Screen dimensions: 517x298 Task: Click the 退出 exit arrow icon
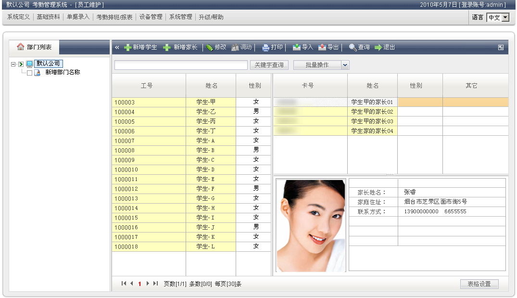[378, 48]
